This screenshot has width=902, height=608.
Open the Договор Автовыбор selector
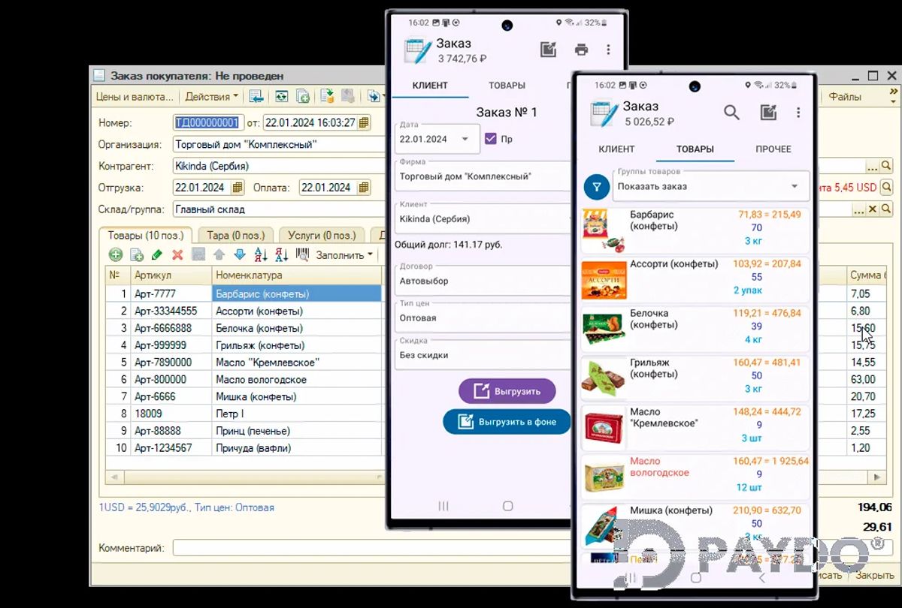(483, 281)
